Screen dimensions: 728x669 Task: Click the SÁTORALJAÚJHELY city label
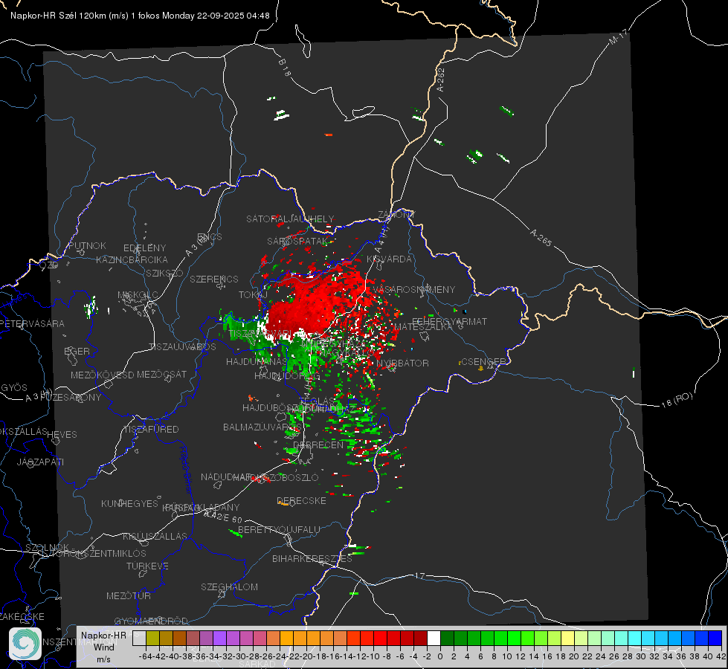290,219
